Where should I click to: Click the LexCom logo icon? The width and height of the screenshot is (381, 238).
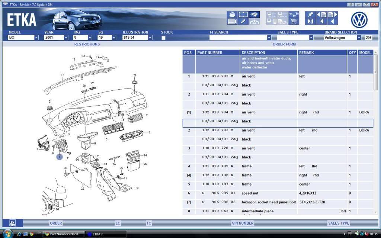coord(13,223)
